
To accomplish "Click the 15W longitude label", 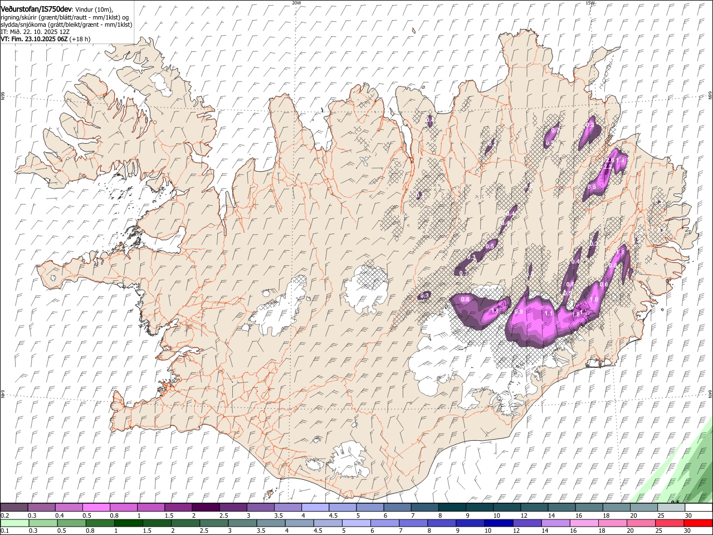I will click(590, 2).
